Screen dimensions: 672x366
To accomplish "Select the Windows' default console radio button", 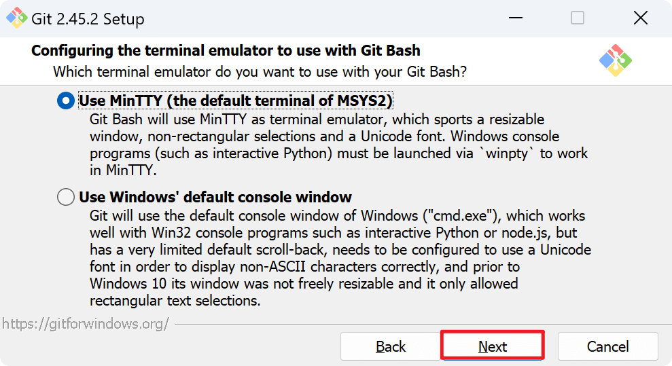I will 66,198.
